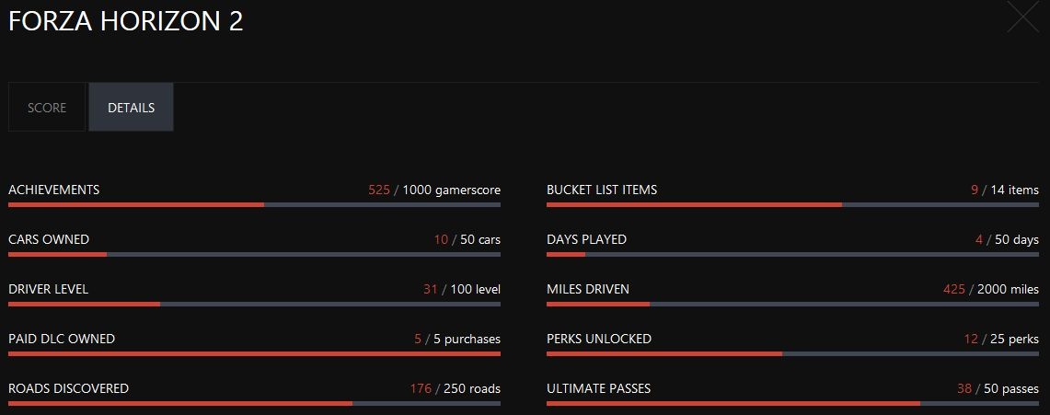1050x415 pixels.
Task: Click the Miles Driven progress bar
Action: 792,304
